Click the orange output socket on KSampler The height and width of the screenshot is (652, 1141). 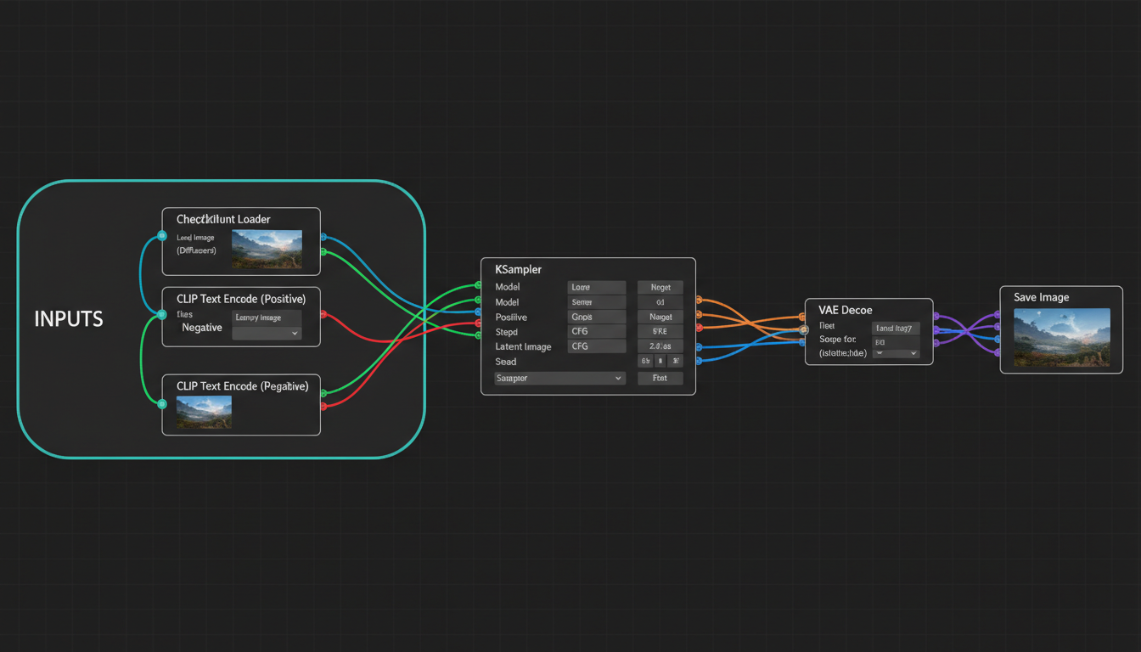pyautogui.click(x=699, y=299)
